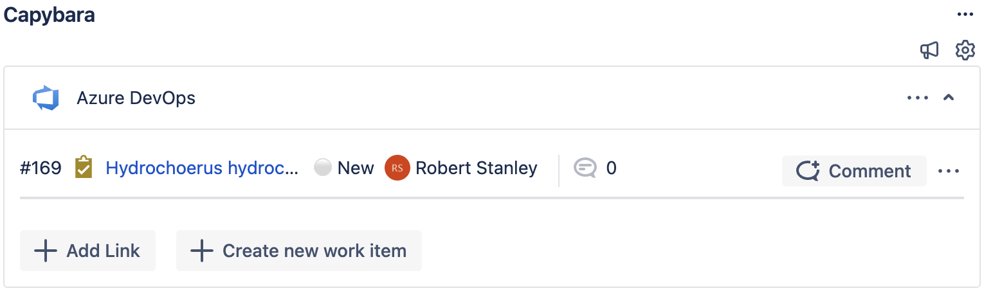Click the work item number #169
Screen dimensions: 984x293
click(41, 168)
